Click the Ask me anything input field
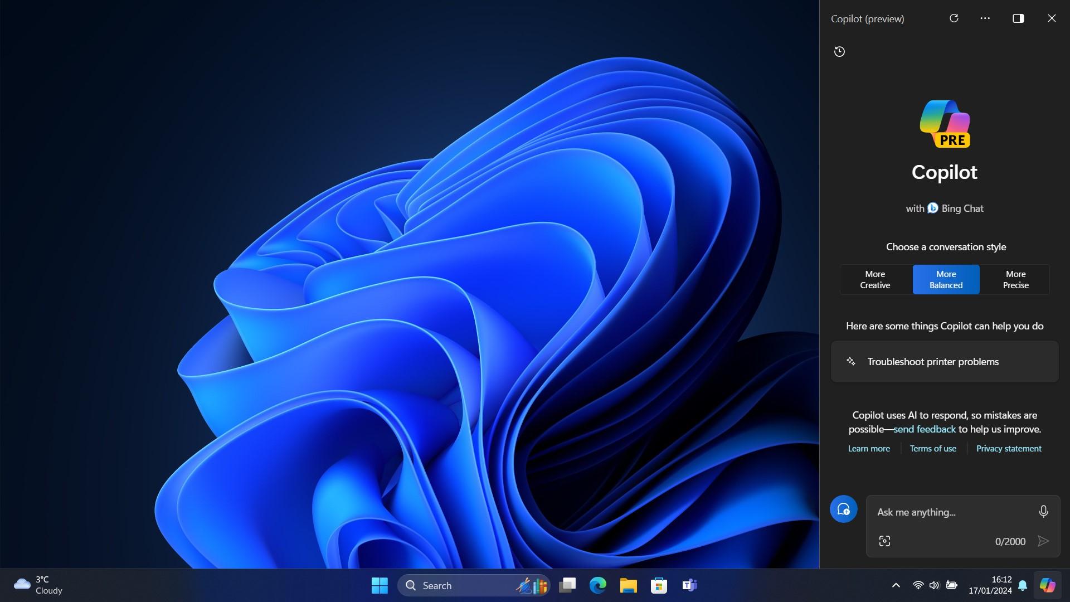Screen dimensions: 1070x602 pyautogui.click(x=955, y=512)
